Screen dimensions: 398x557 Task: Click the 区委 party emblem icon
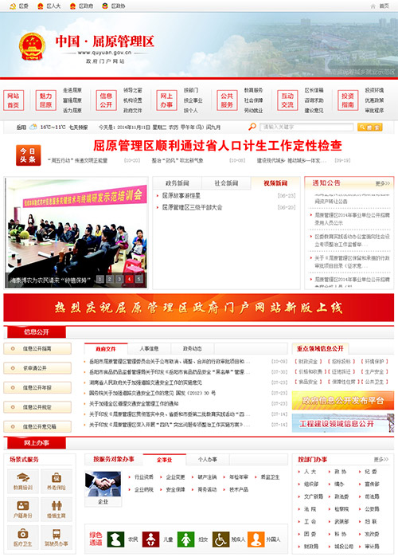(13, 6)
